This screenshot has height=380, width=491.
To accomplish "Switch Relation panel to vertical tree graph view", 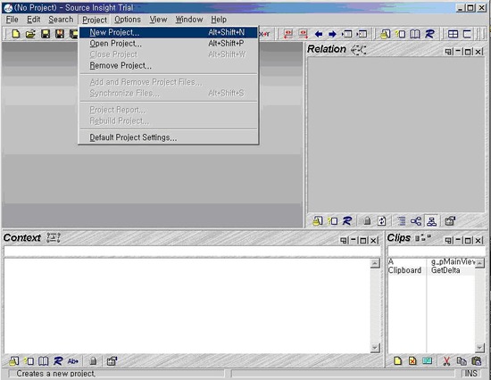I will point(431,221).
